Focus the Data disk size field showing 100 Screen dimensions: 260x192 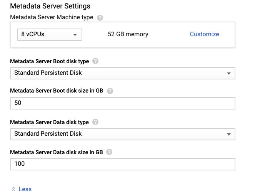click(x=123, y=164)
